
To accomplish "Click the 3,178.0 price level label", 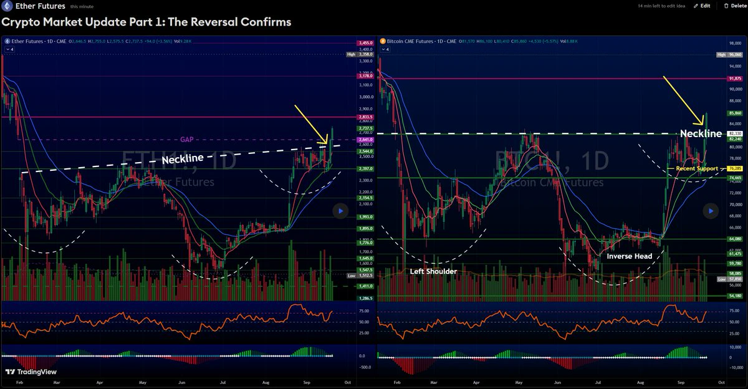I will click(x=365, y=75).
